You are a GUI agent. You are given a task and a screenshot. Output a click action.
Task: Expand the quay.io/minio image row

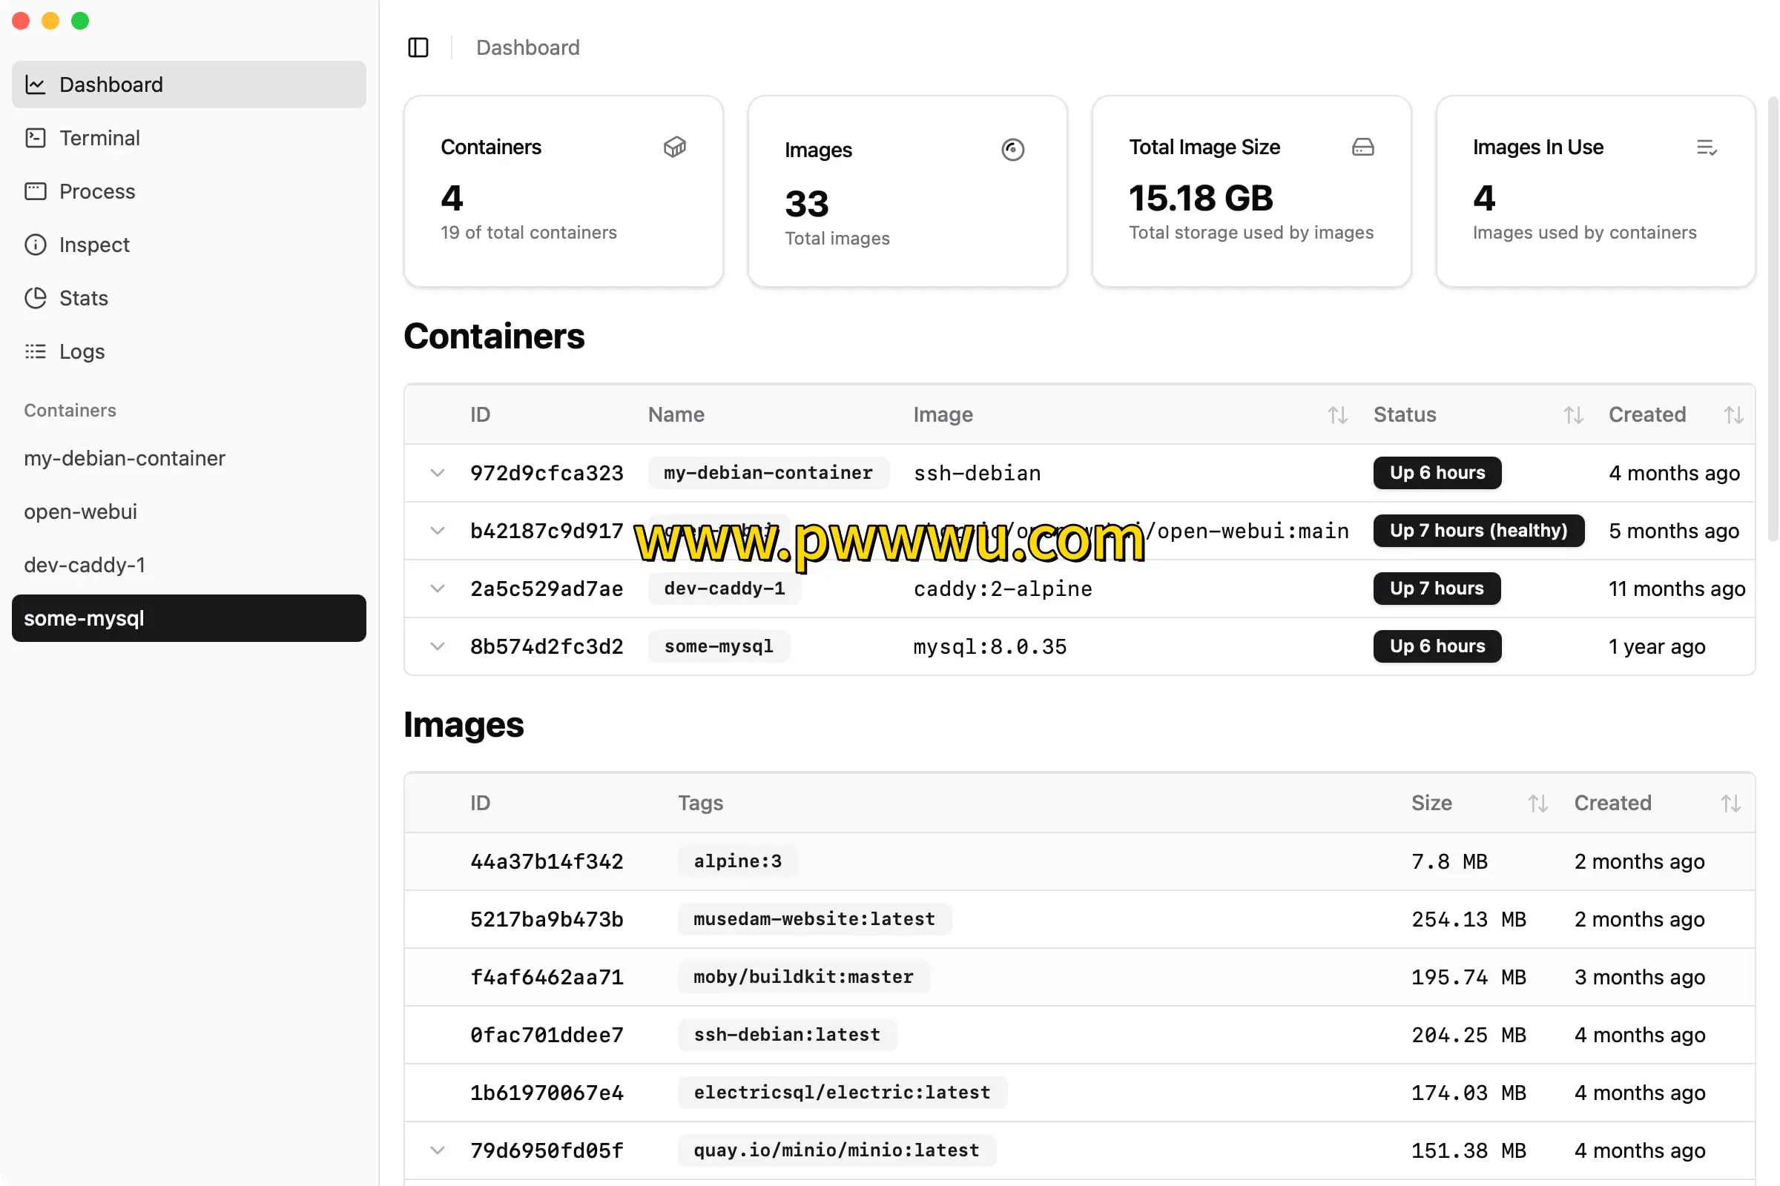tap(438, 1150)
